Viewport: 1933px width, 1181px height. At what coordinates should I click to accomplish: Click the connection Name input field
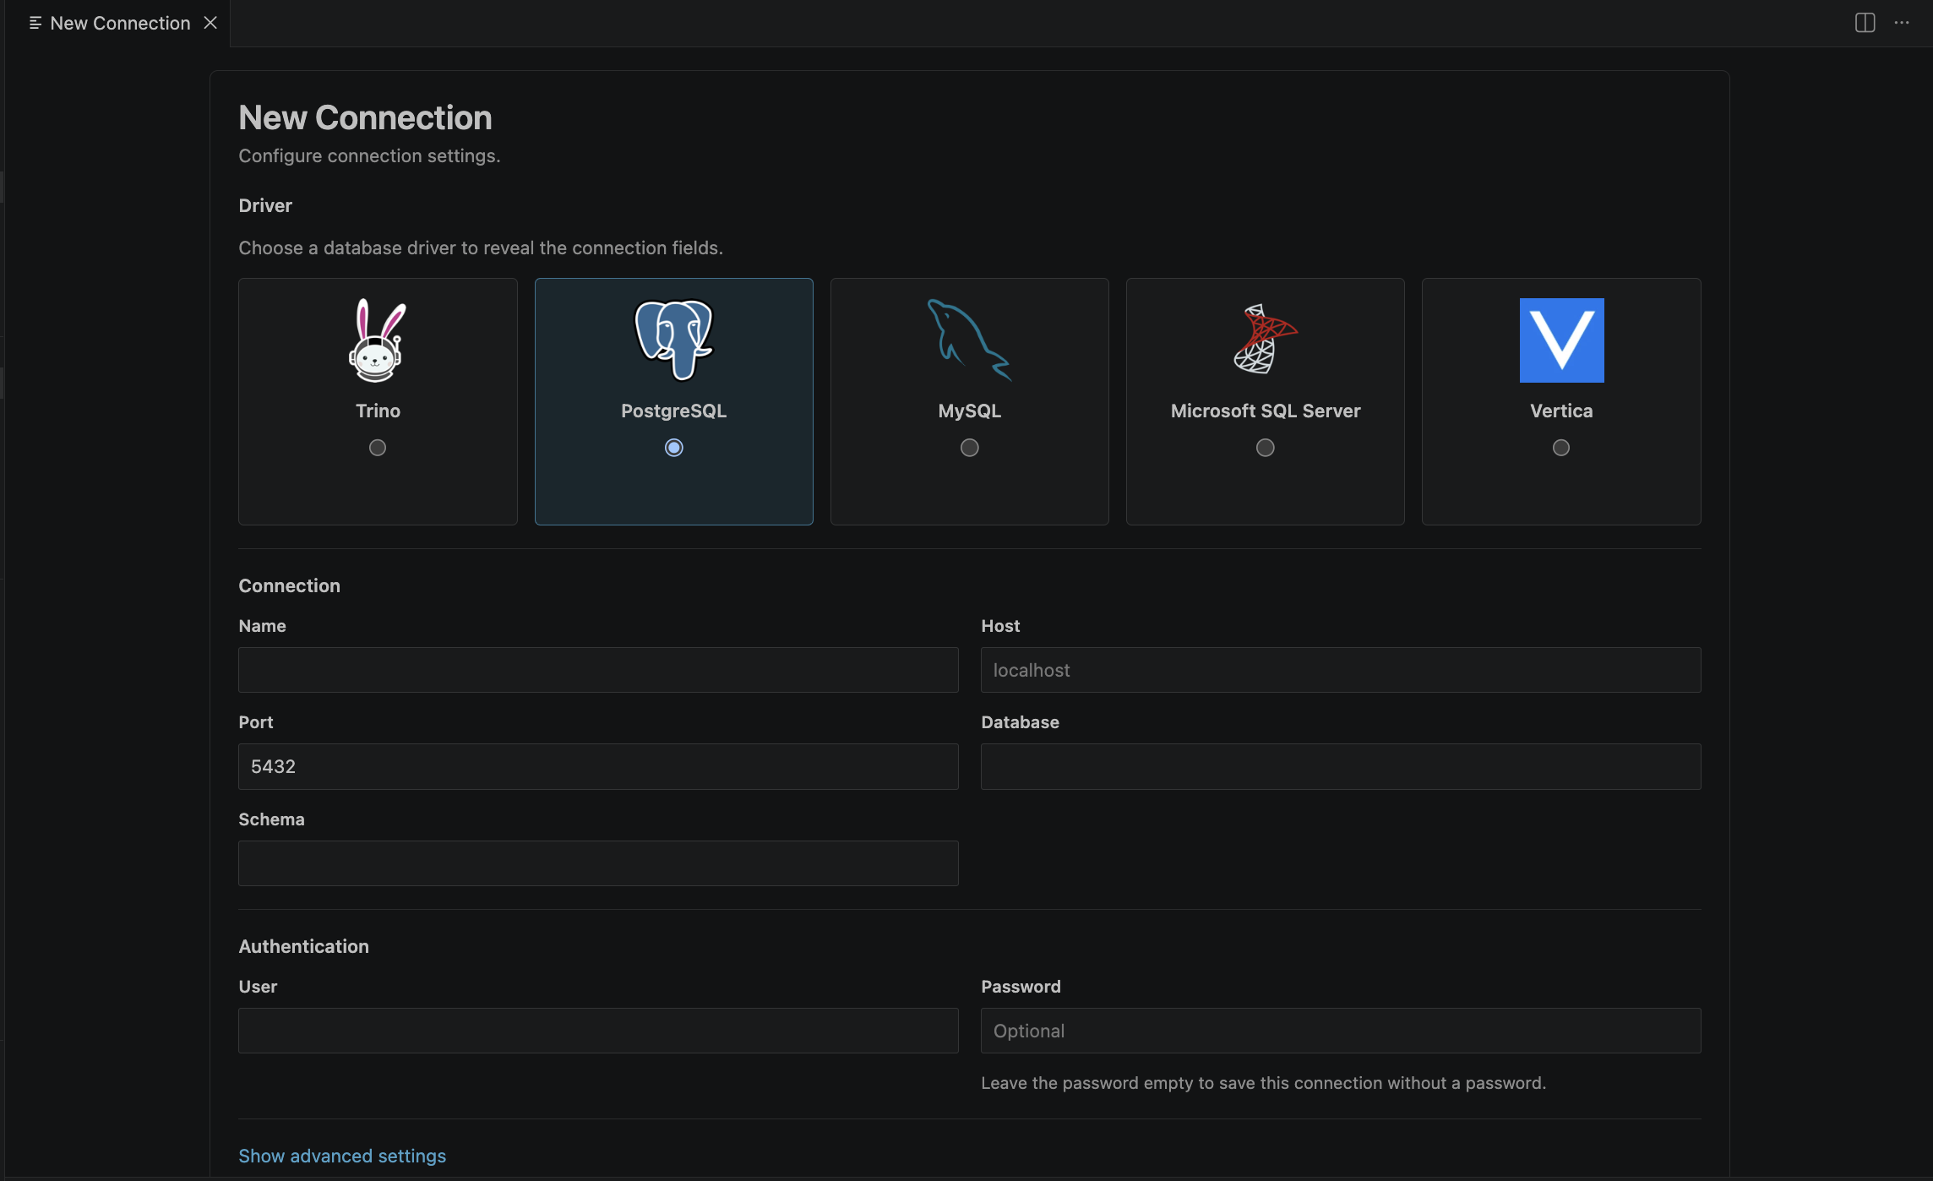pos(597,670)
